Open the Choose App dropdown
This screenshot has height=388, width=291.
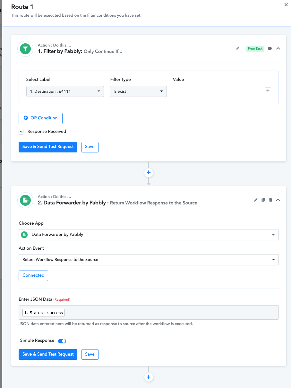click(x=149, y=235)
